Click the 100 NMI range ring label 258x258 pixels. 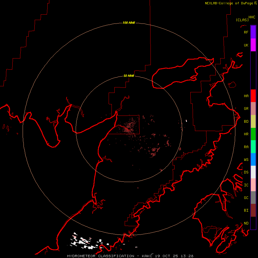(129, 23)
